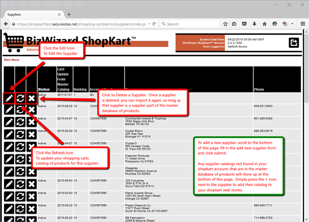Expand the address bar history dropdown
The height and width of the screenshot is (222, 309).
[x=149, y=24]
